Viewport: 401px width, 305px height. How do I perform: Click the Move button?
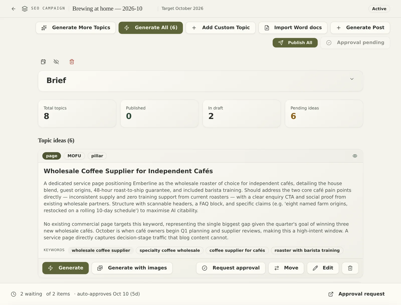[x=286, y=268]
